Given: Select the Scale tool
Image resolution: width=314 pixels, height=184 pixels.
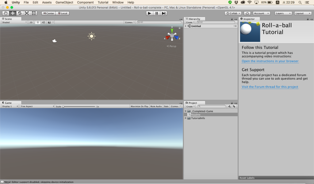Looking at the screenshot, I should tap(27, 13).
